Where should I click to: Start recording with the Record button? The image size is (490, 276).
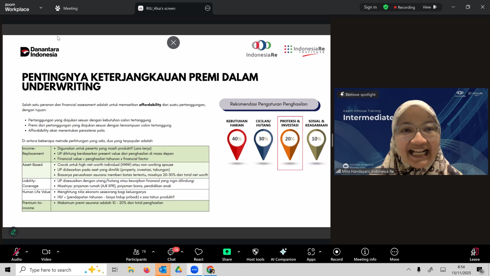click(337, 254)
